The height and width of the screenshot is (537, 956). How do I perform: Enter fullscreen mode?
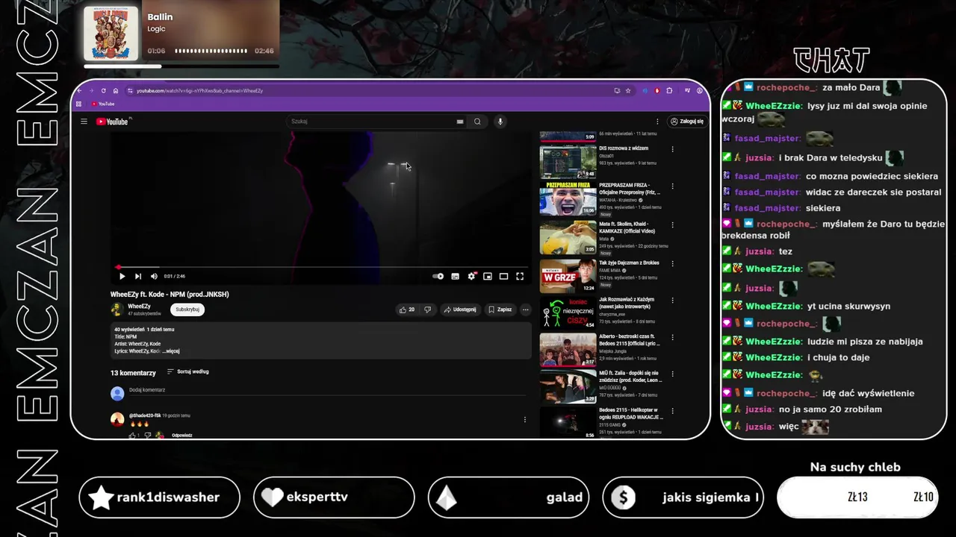coord(520,276)
